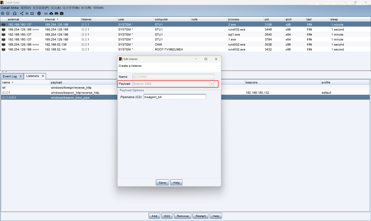
Task: Click beacon icon for sql1.exe row
Action: click(x=3, y=34)
